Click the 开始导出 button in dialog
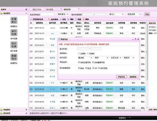Screen dimensions: 157x121 pos(121,77)
